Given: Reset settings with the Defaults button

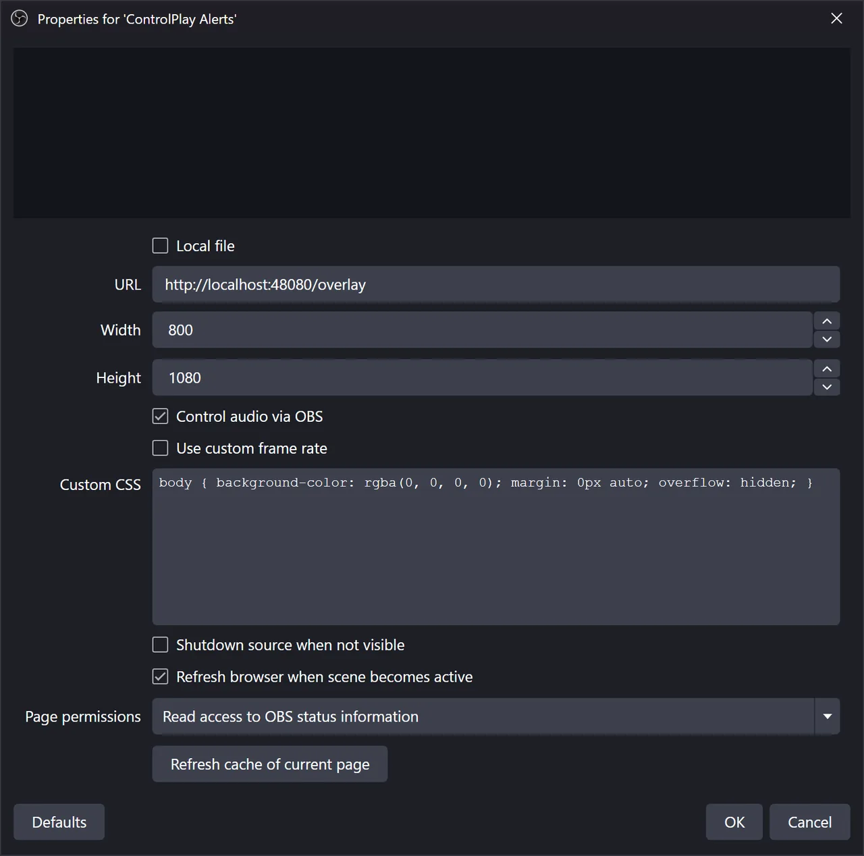Looking at the screenshot, I should 59,822.
